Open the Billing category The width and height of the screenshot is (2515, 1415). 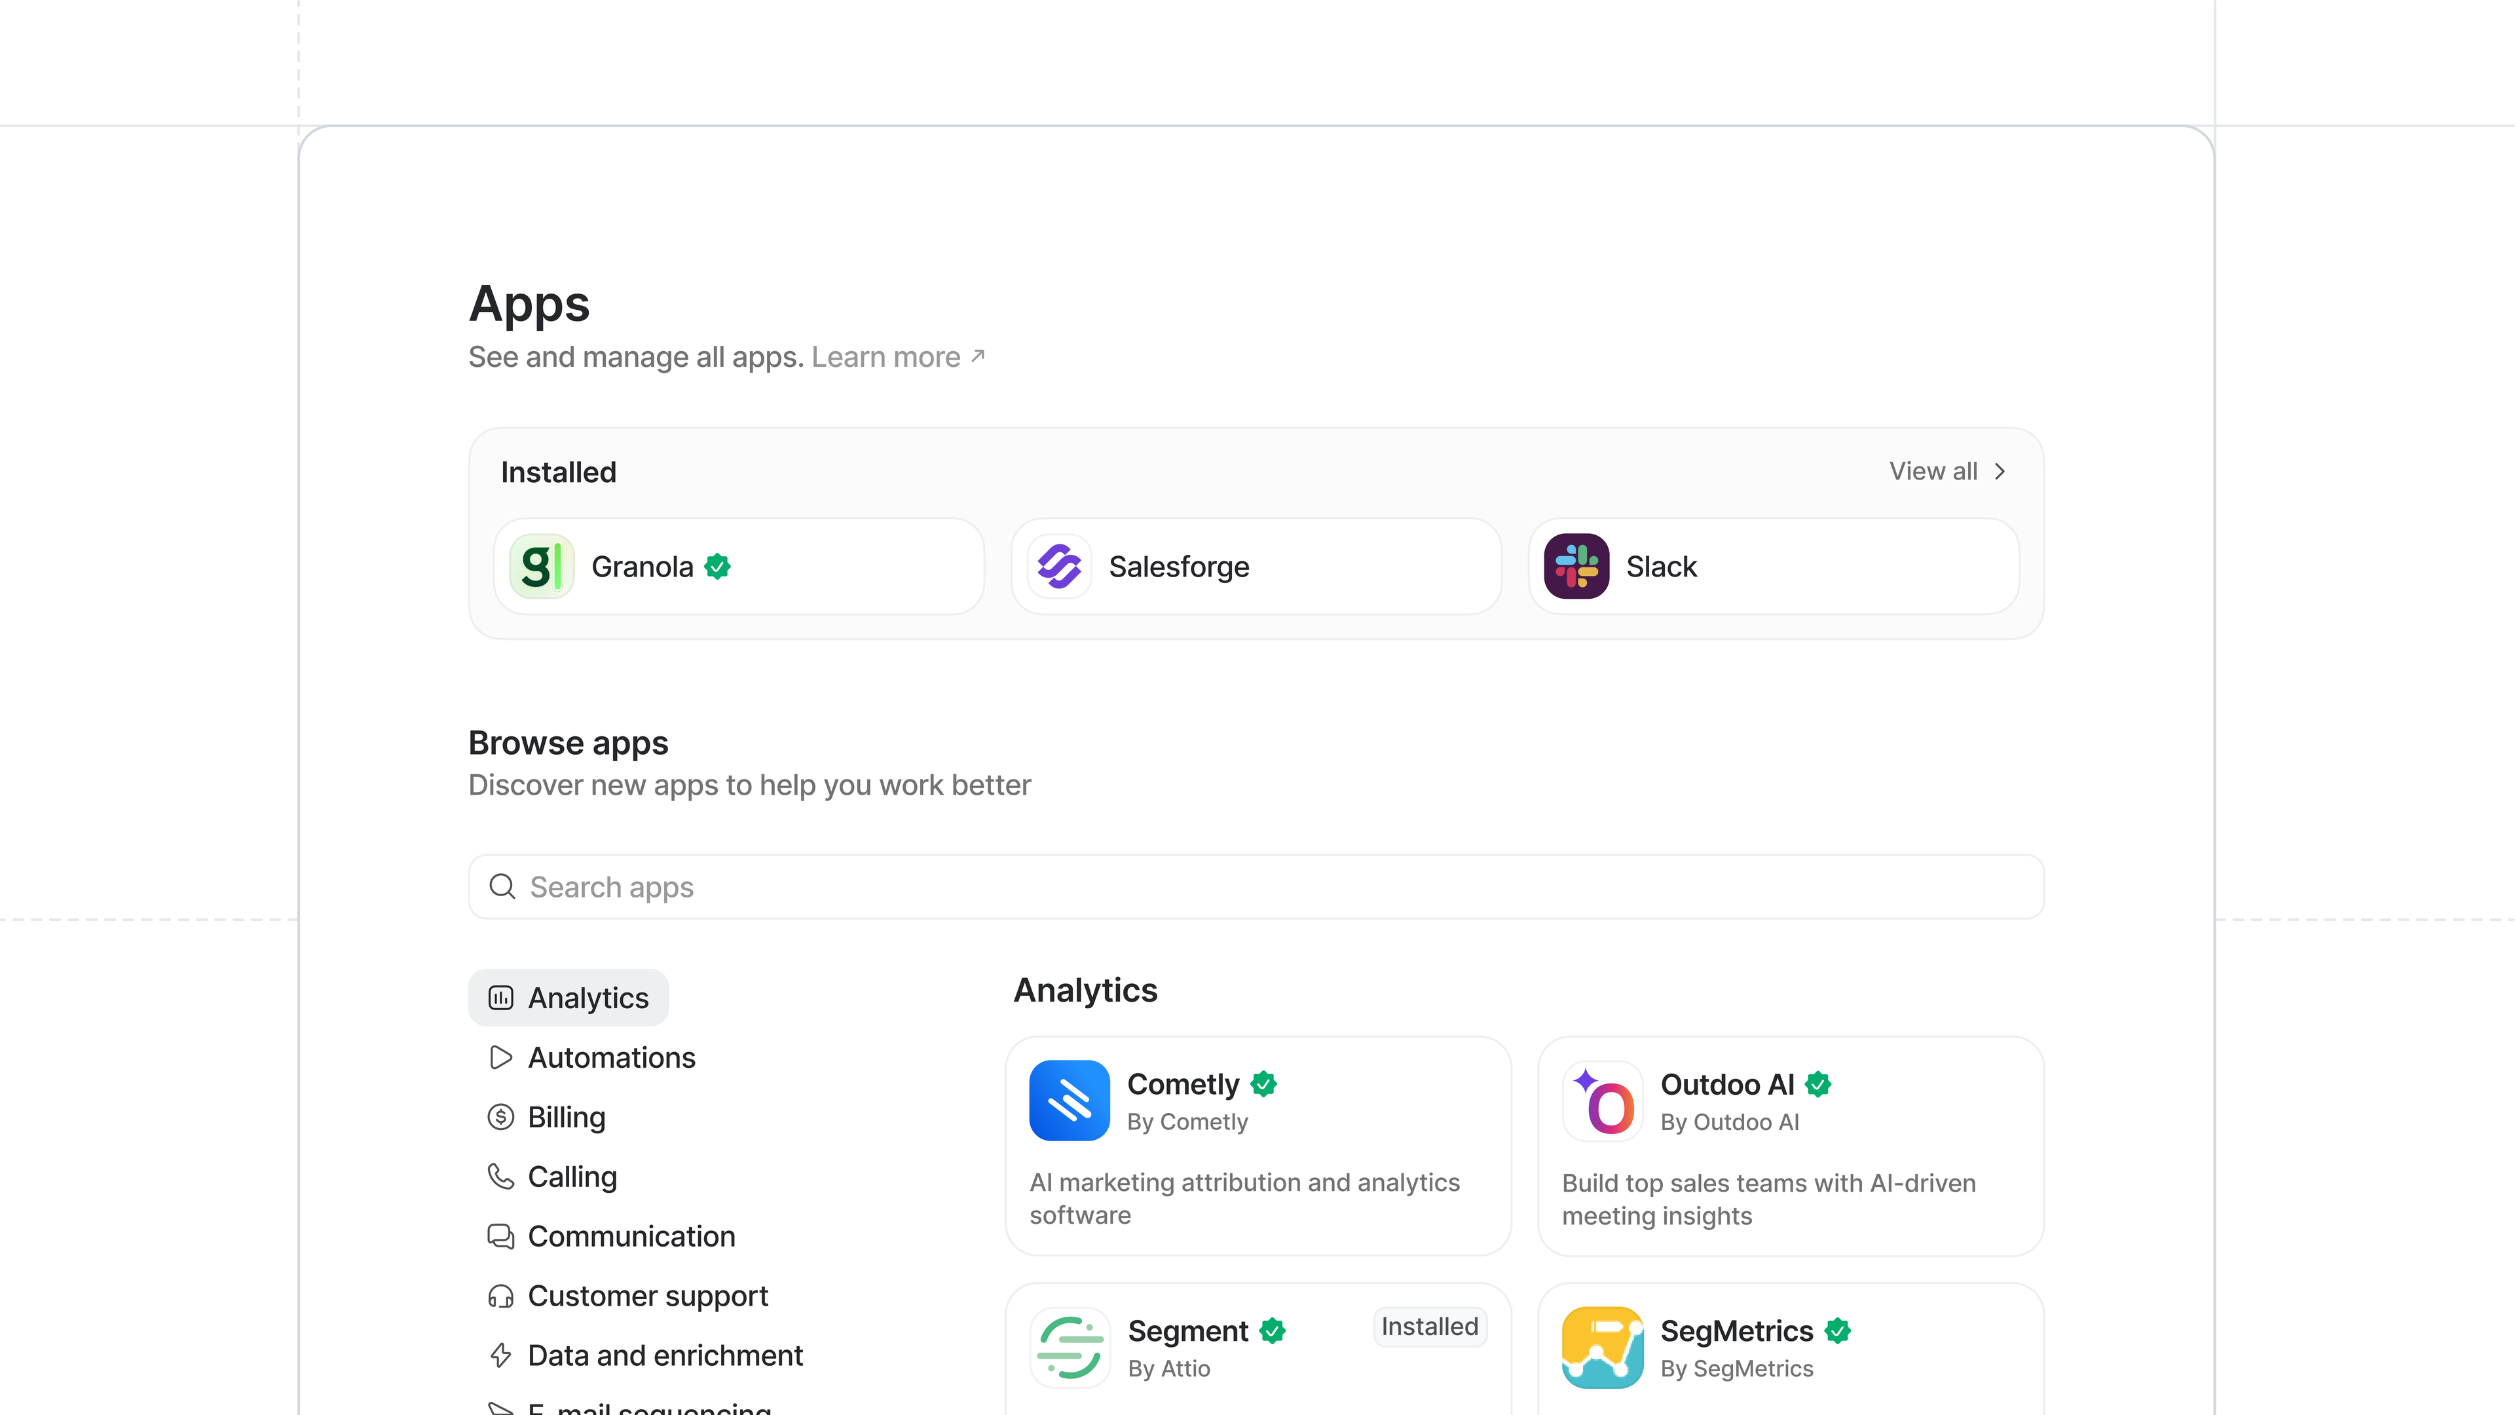[565, 1117]
